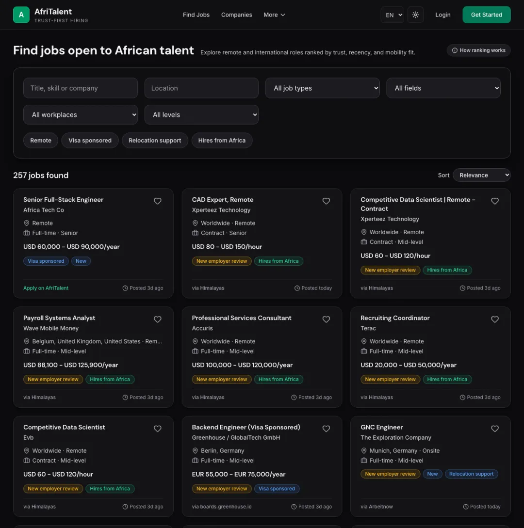This screenshot has width=524, height=528.
Task: Open the Senior Full-Stack Engineer job title
Action: pyautogui.click(x=64, y=200)
